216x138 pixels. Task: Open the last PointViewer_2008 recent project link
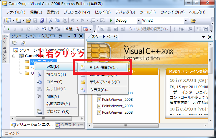[x=117, y=112]
